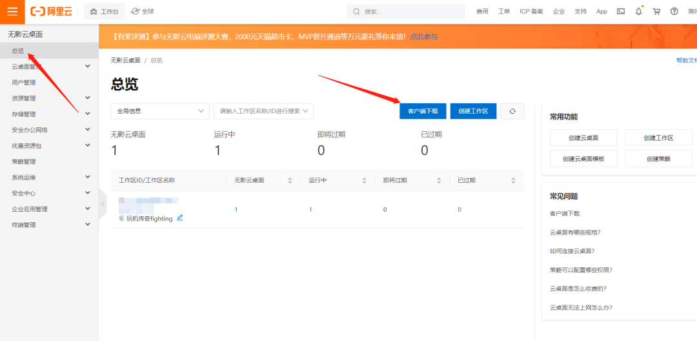Expand the 资源管理 sidebar section
Screen dimensions: 697x341
click(49, 98)
